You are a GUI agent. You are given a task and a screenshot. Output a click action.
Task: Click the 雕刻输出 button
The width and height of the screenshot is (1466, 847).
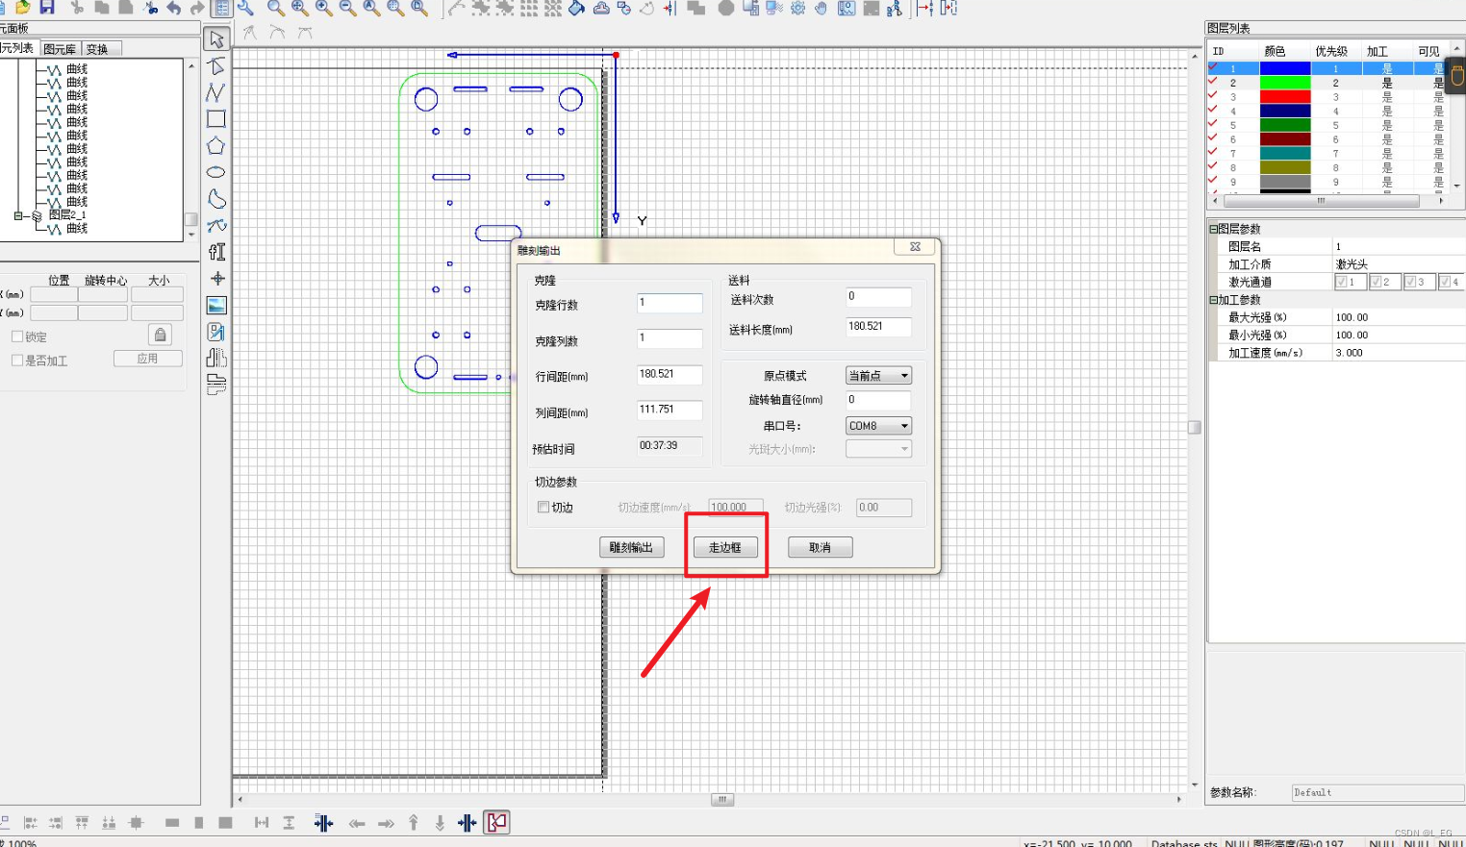point(631,547)
